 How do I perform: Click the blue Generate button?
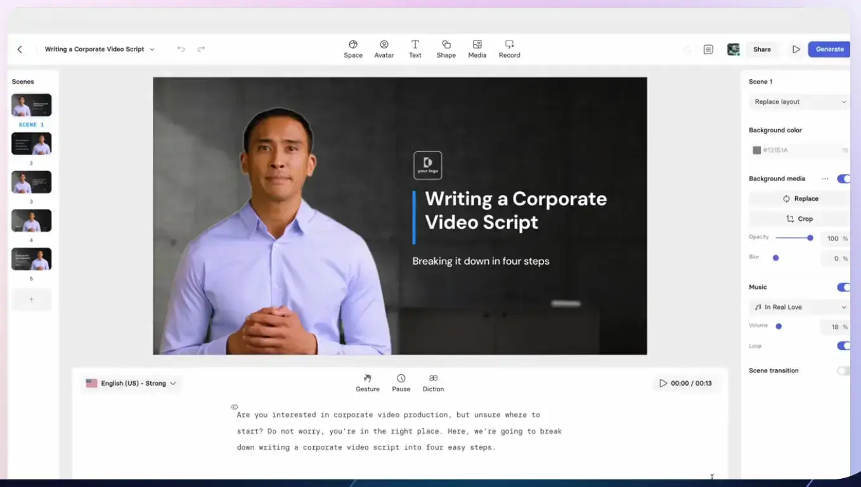pos(829,49)
